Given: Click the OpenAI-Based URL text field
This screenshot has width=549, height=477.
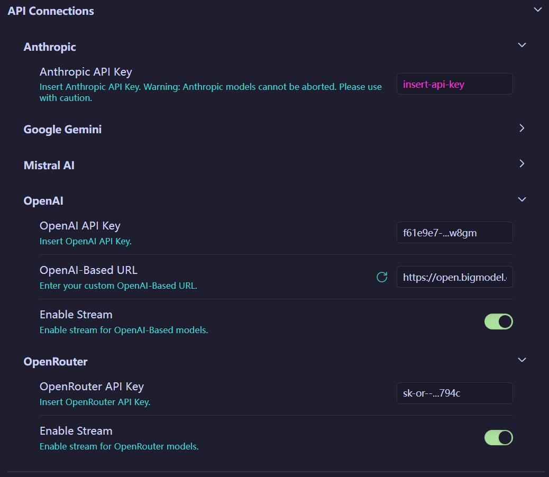Looking at the screenshot, I should pos(454,277).
